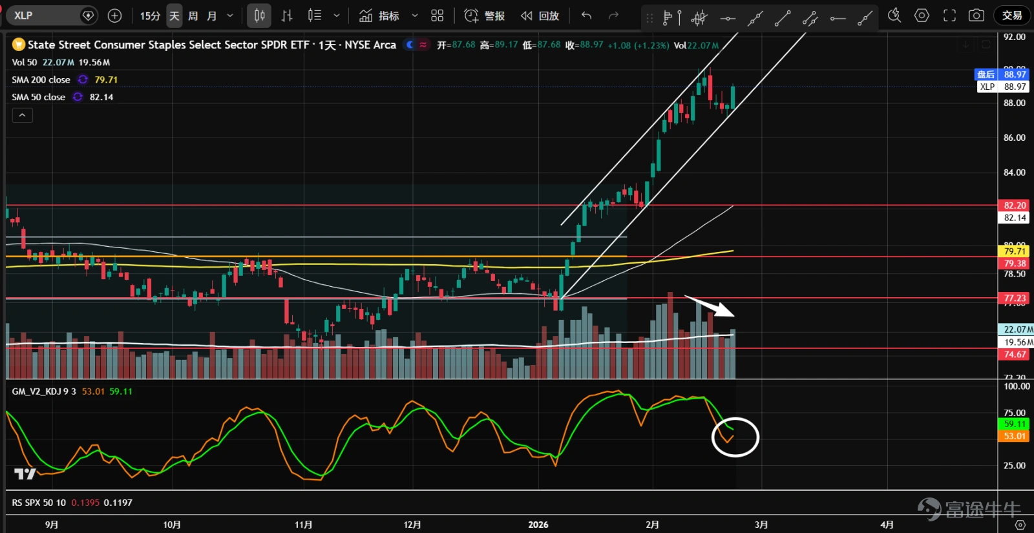The image size is (1034, 533).
Task: Expand the timeframe interval dropdown
Action: pos(230,16)
